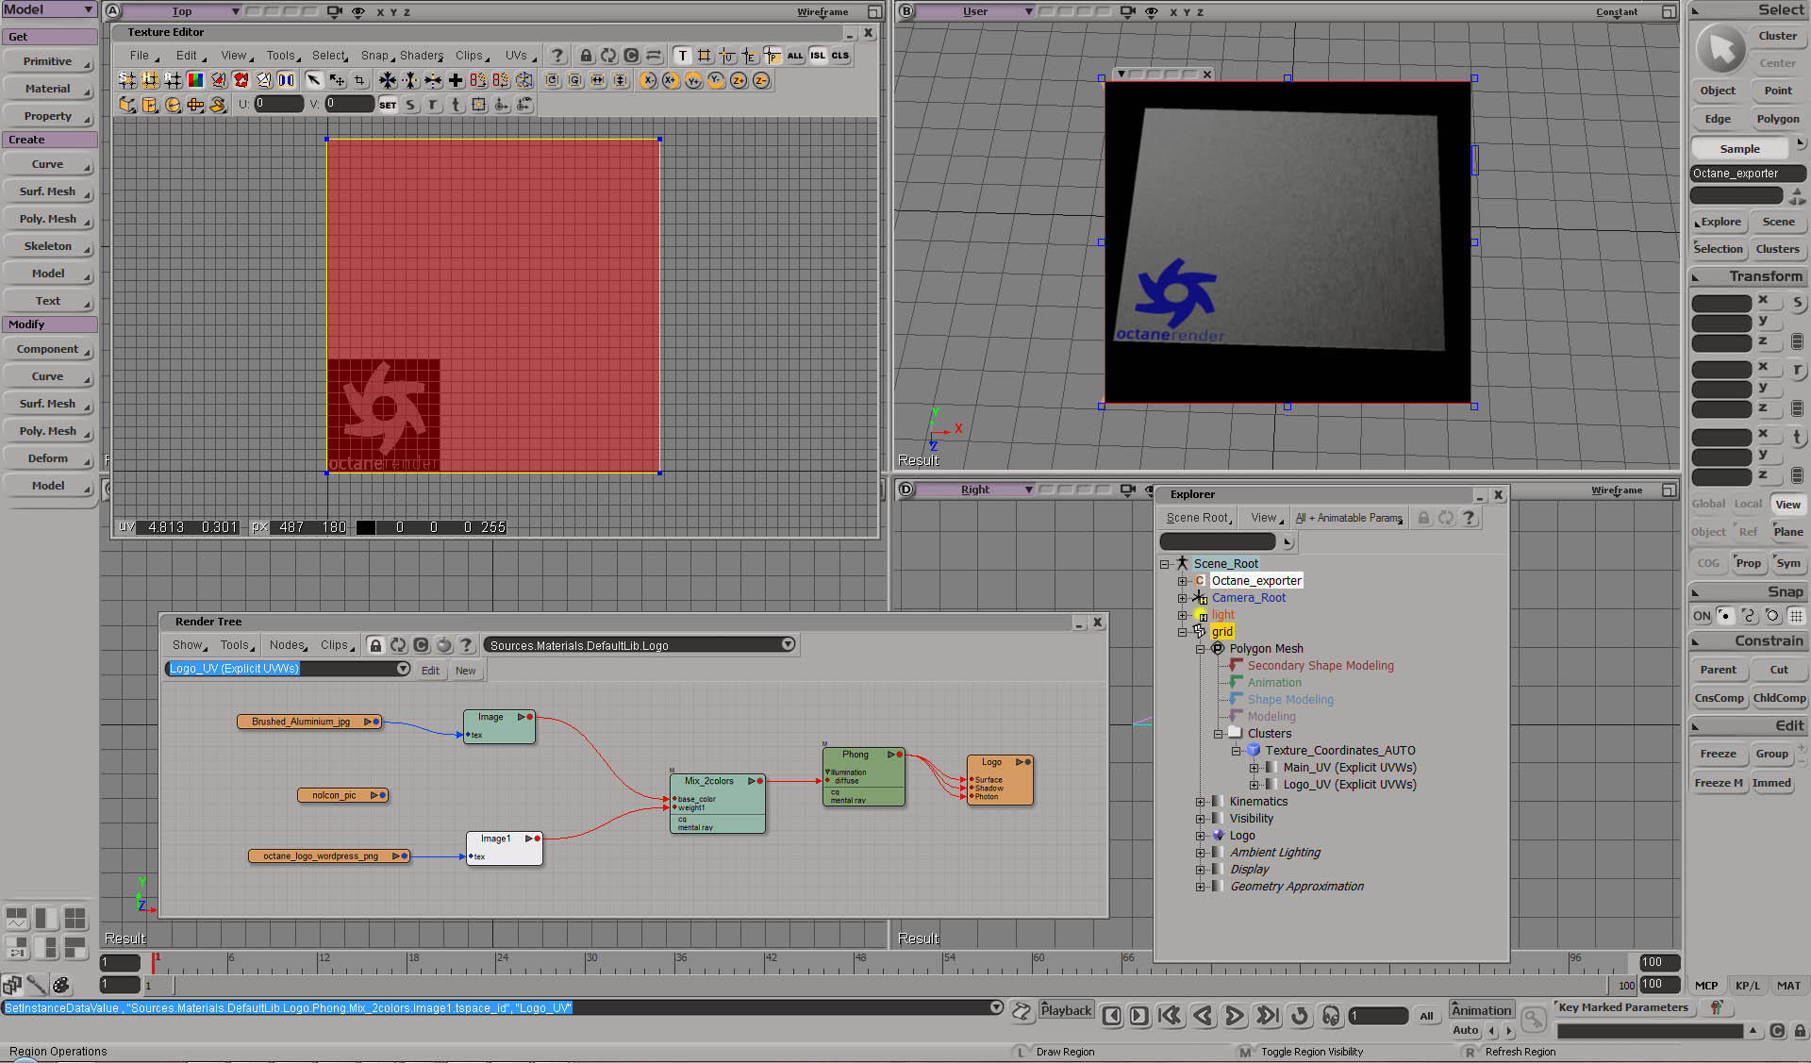1811x1063 pixels.
Task: Click the Freeze button in Edit panel
Action: point(1718,754)
